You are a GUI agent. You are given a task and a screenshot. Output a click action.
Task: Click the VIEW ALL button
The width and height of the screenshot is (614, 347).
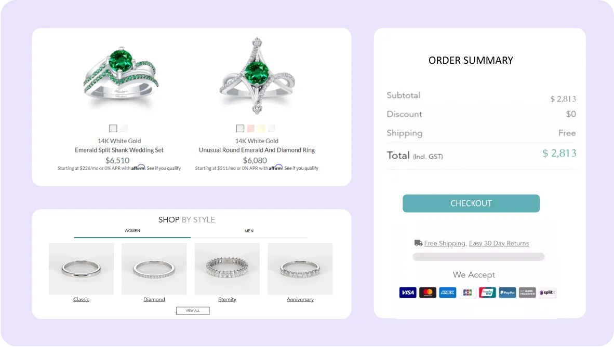(x=193, y=311)
